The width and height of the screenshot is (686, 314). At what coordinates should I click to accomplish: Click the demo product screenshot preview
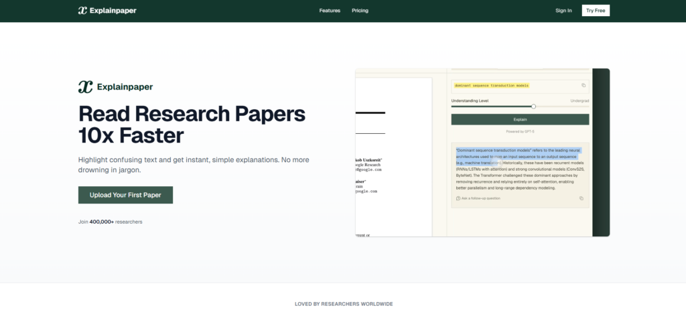482,152
